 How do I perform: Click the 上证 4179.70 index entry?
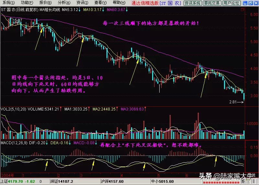point(12,181)
